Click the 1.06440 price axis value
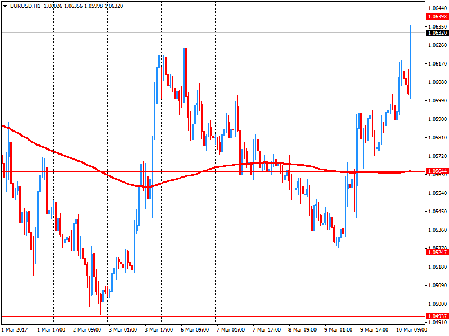This screenshot has height=336, width=449. pos(438,8)
